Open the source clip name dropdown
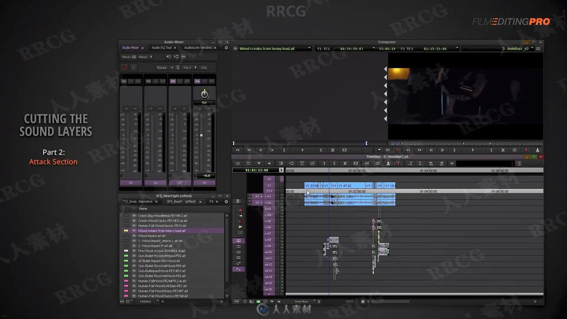 [309, 48]
